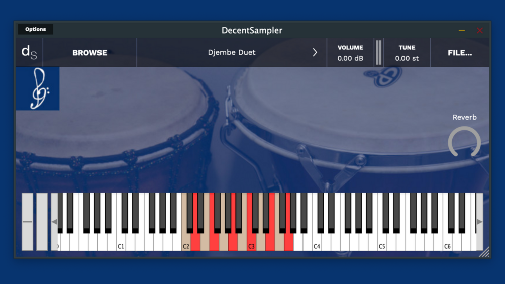Click the window resize grip corner

(484, 252)
